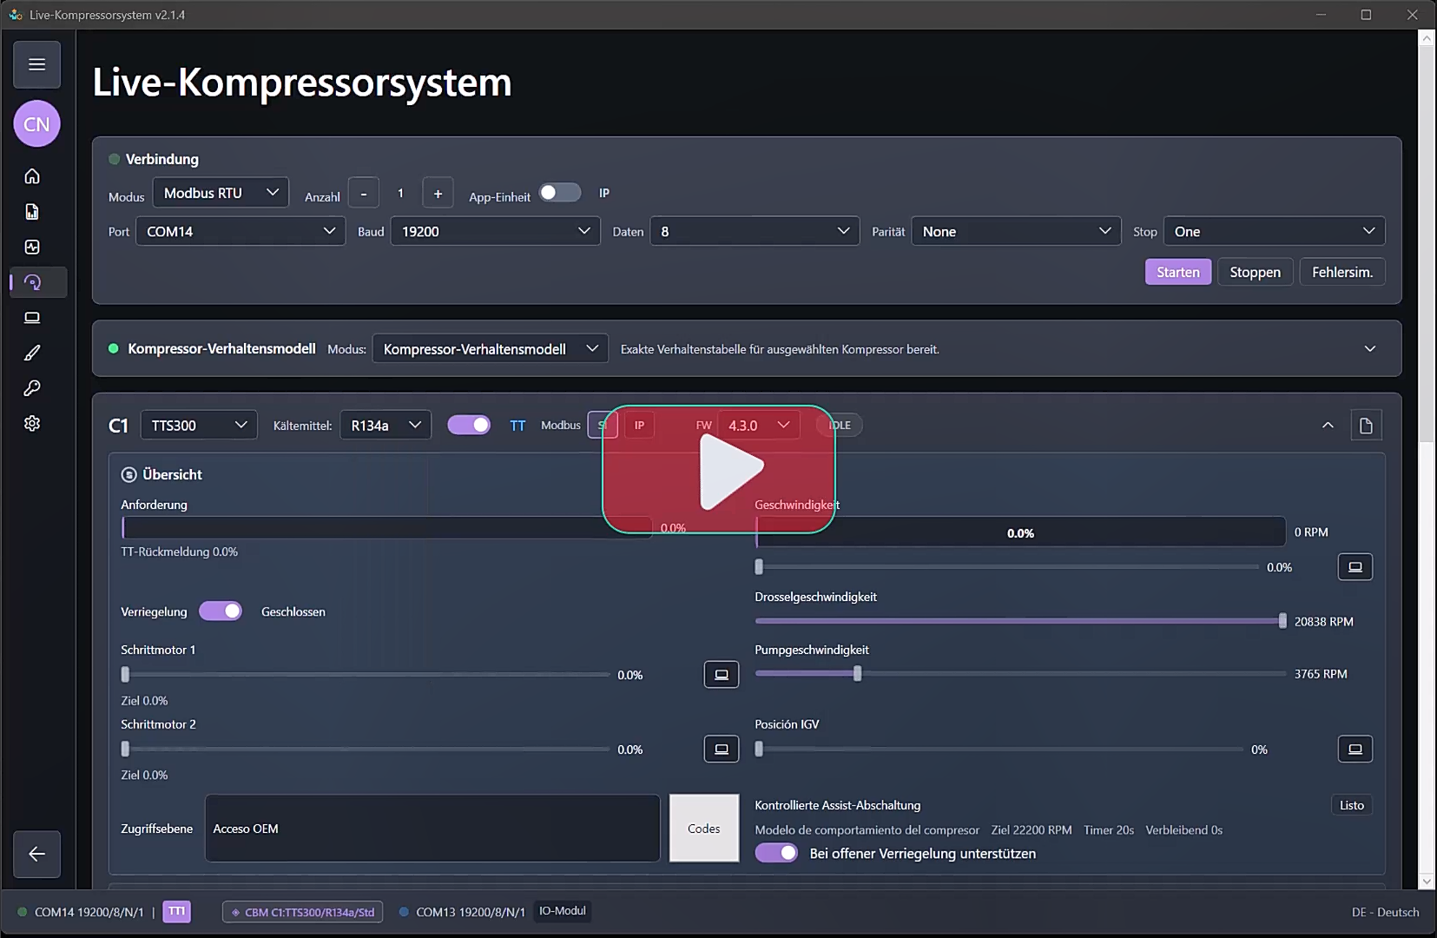Viewport: 1437px width, 938px height.
Task: Open the TTS300 compressor model dropdown
Action: click(x=199, y=426)
